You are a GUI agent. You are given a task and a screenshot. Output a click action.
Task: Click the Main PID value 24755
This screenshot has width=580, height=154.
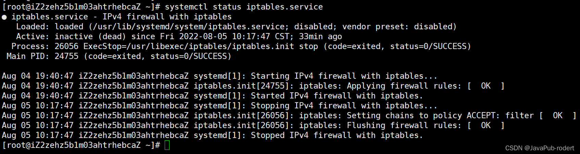(x=66, y=56)
